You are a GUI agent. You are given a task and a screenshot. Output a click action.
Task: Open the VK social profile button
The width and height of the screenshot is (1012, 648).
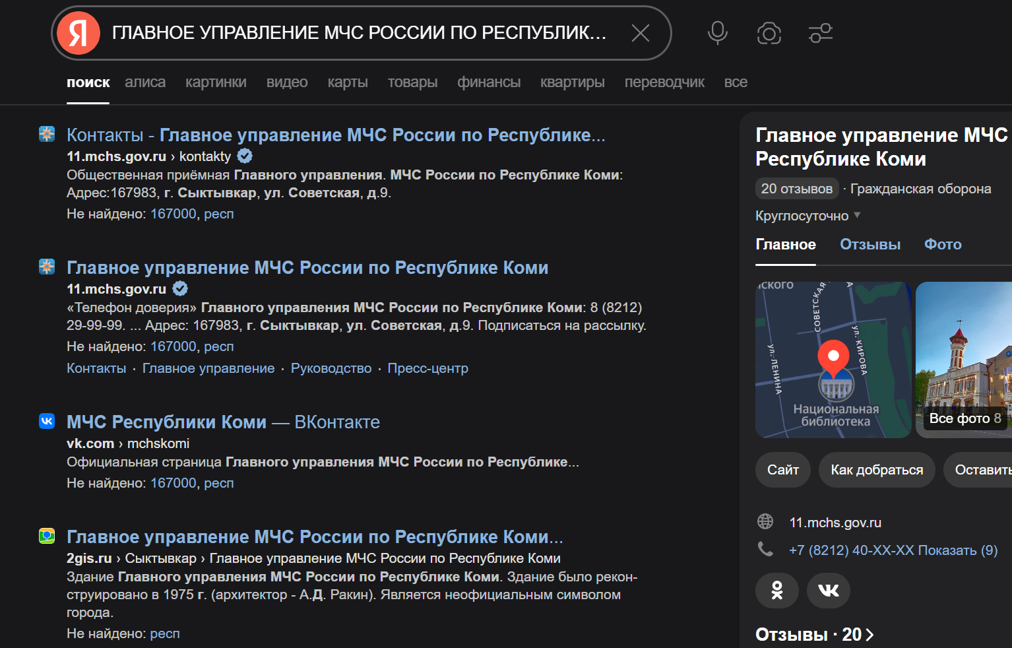[x=828, y=590]
